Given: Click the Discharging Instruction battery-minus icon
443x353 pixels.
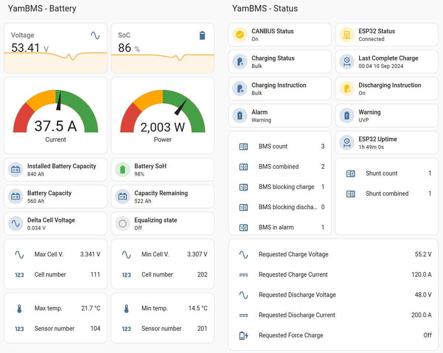Looking at the screenshot, I should [x=347, y=89].
